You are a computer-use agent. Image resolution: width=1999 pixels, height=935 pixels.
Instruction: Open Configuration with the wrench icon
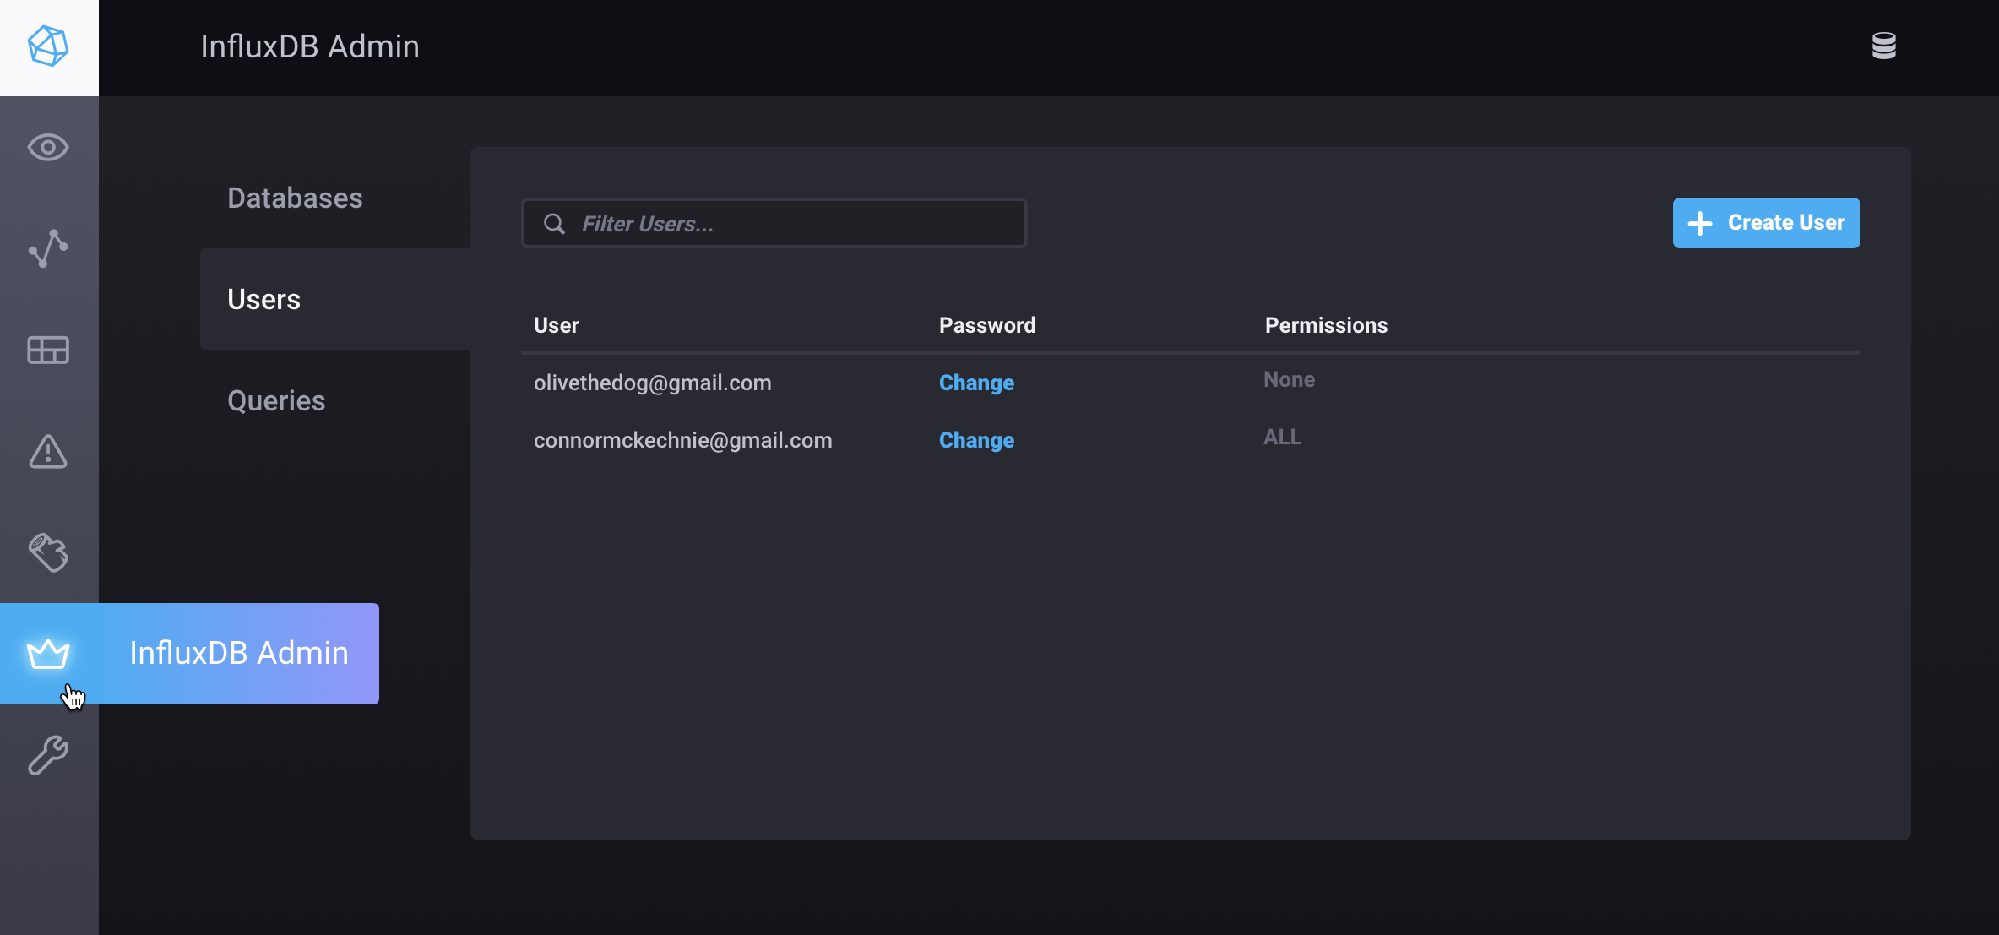click(48, 755)
